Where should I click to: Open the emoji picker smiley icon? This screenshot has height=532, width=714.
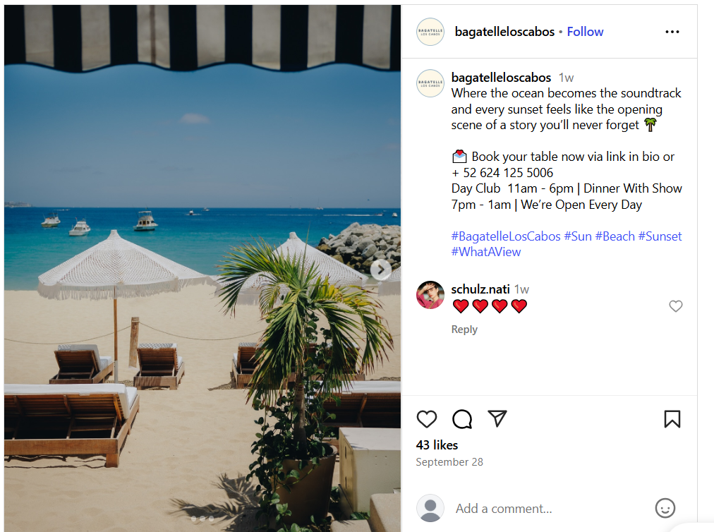click(x=665, y=508)
